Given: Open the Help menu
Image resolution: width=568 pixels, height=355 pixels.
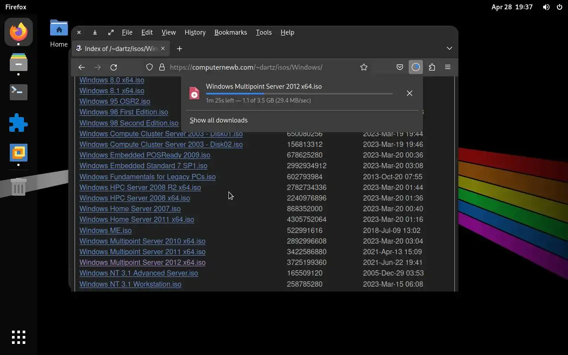Looking at the screenshot, I should 287,32.
